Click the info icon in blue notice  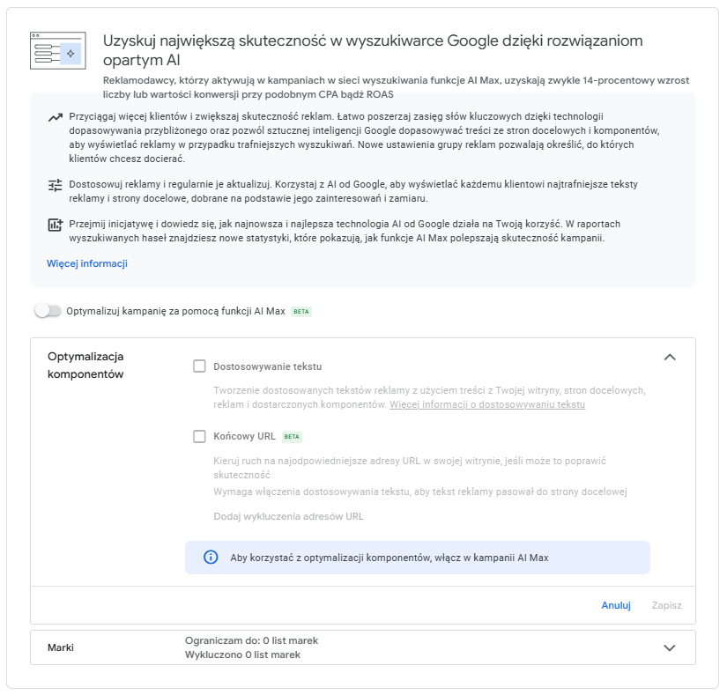point(211,557)
